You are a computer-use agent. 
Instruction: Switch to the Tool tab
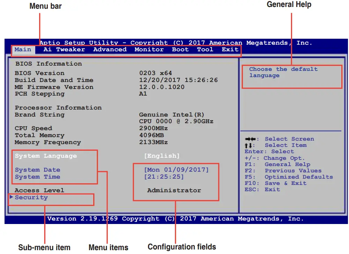(x=205, y=49)
